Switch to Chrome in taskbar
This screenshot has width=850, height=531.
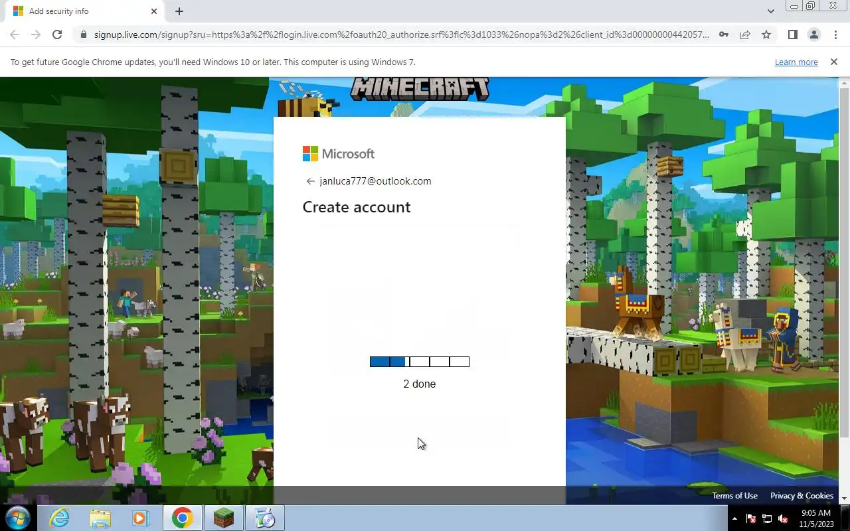[x=183, y=518]
